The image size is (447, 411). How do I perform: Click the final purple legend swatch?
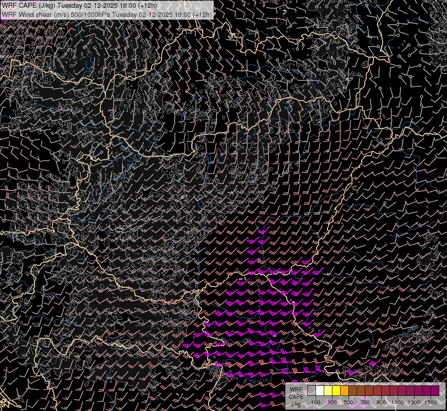[x=435, y=390]
